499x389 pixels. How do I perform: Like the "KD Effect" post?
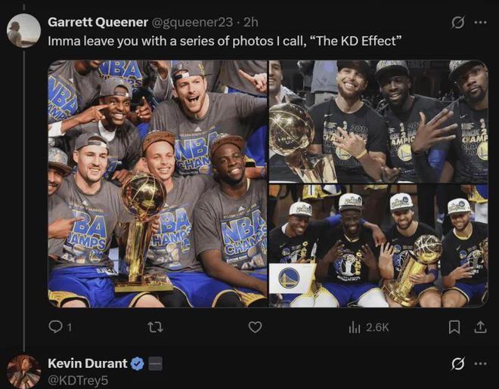pyautogui.click(x=256, y=327)
